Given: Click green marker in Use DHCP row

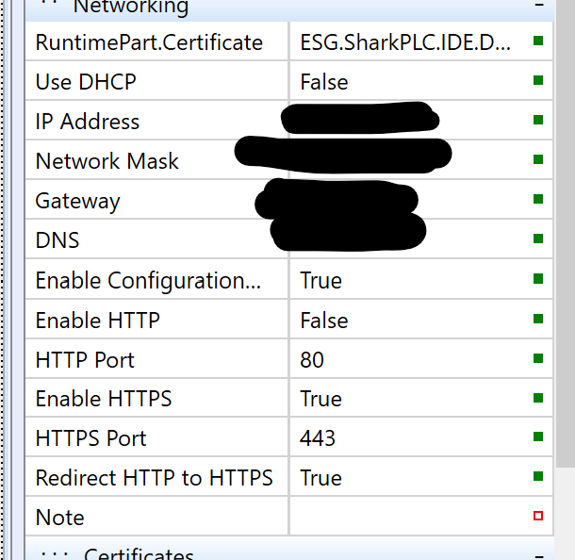Looking at the screenshot, I should pos(538,81).
